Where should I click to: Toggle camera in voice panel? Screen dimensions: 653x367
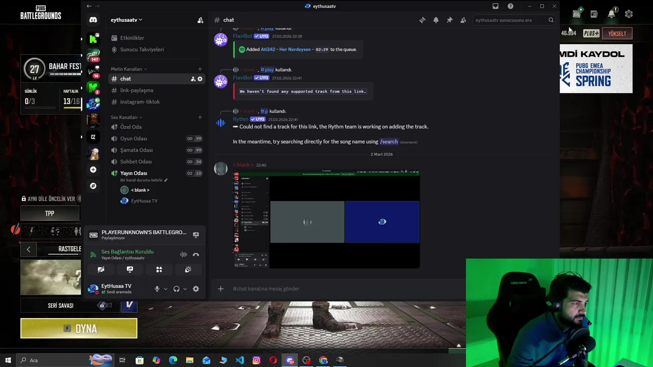(x=101, y=269)
